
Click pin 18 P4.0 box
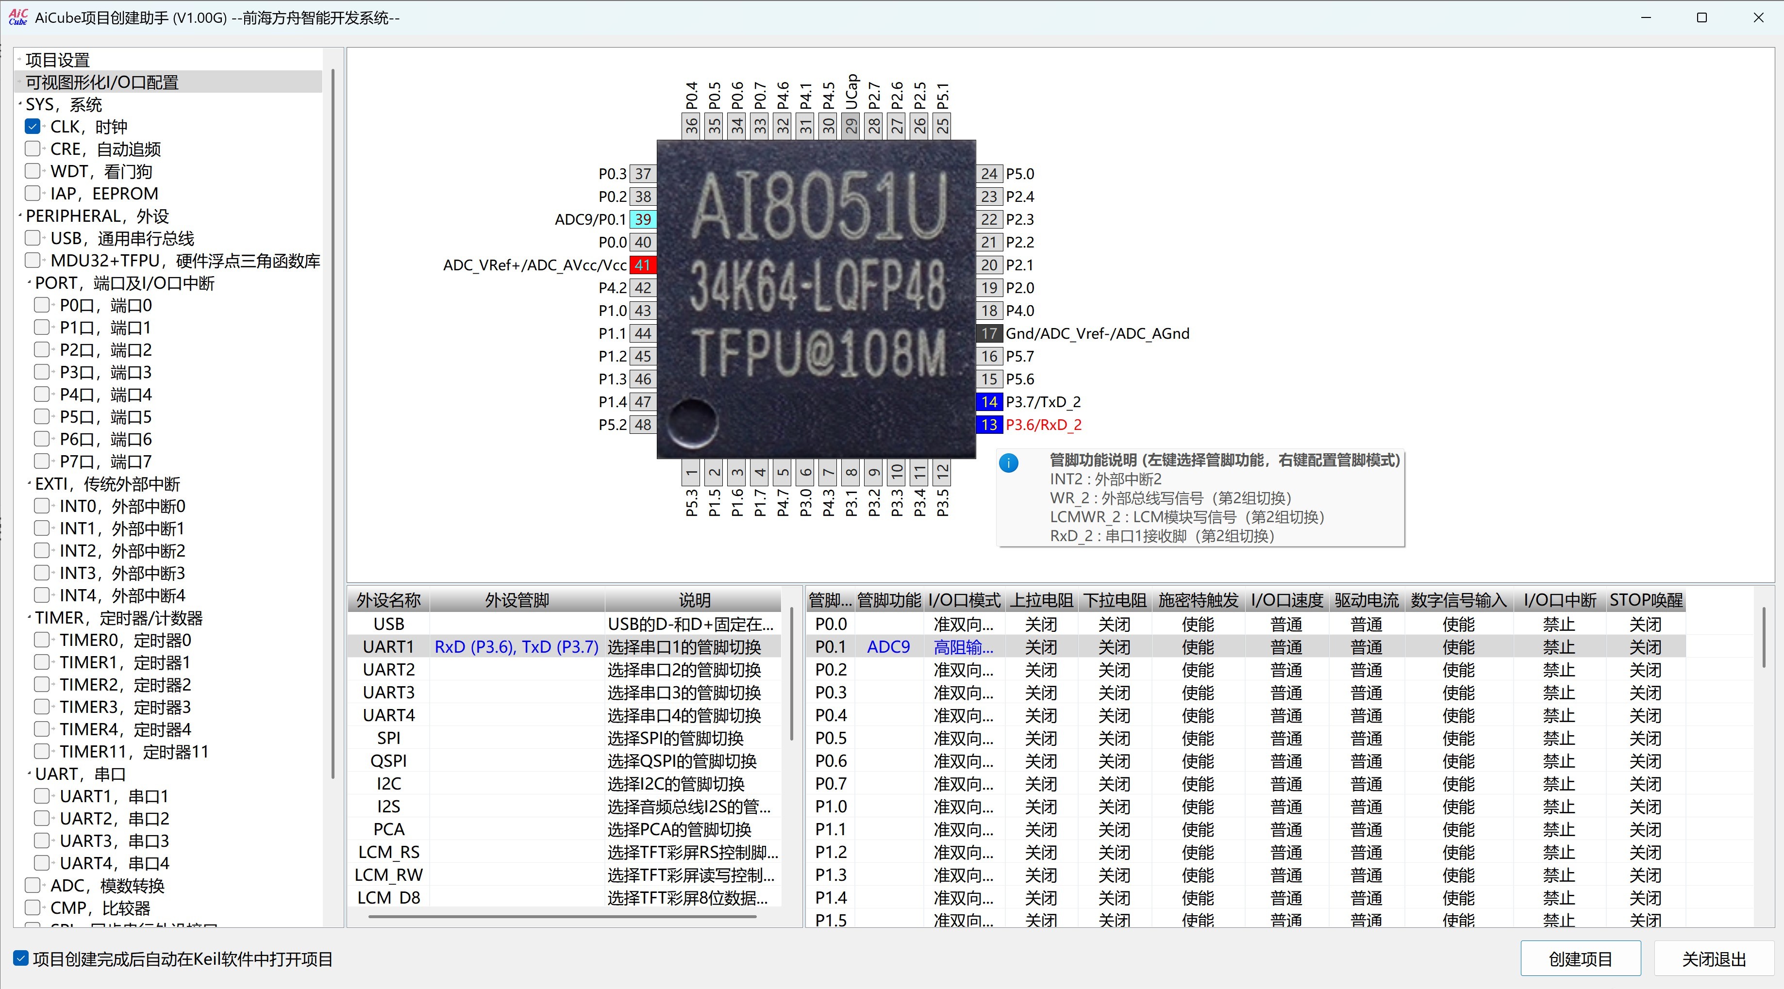pyautogui.click(x=989, y=311)
